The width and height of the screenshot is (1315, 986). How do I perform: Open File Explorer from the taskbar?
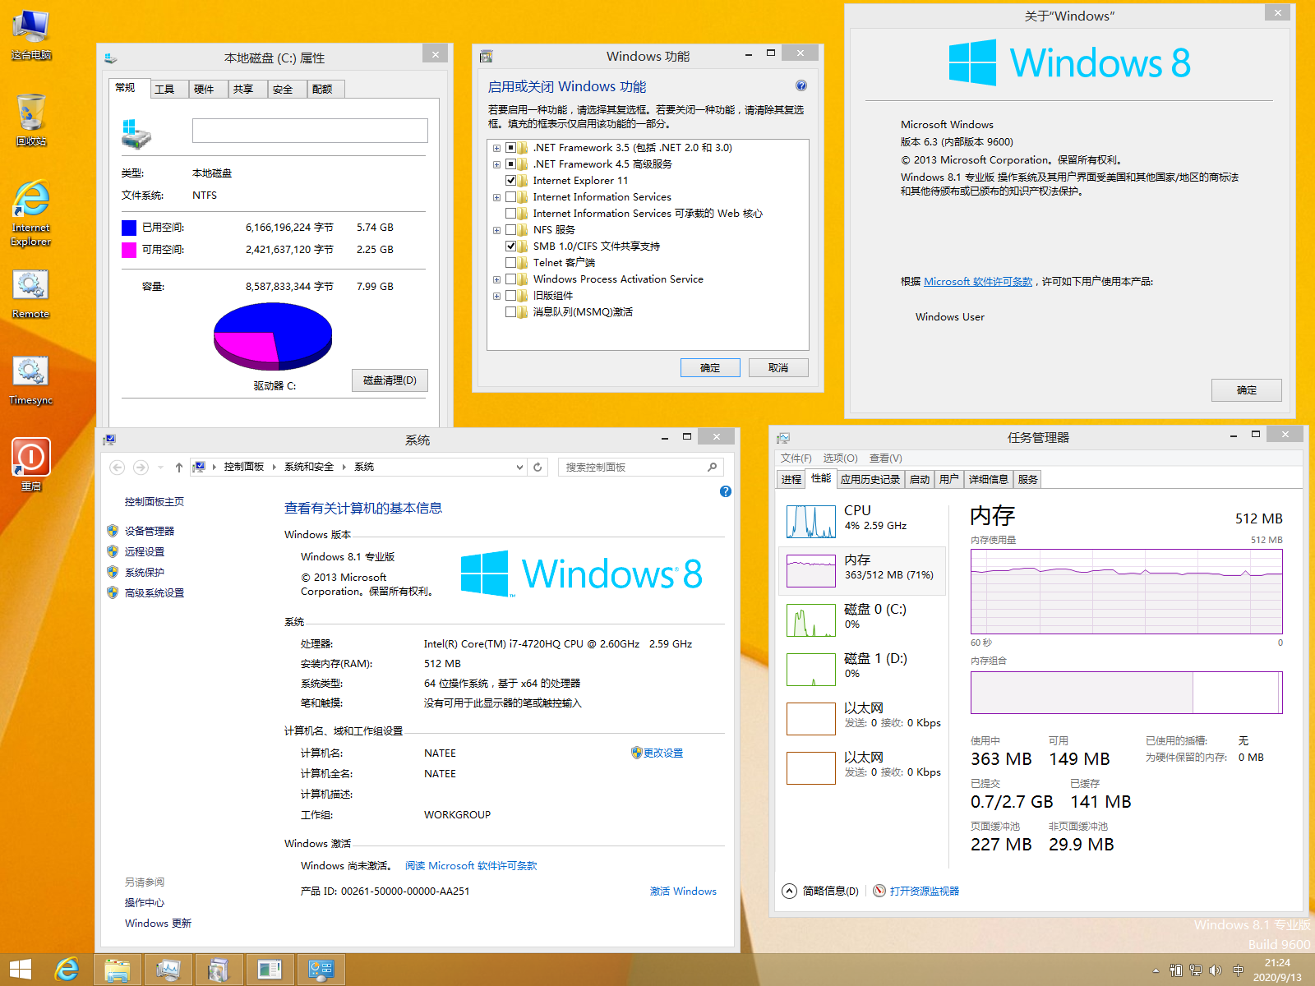tap(118, 970)
